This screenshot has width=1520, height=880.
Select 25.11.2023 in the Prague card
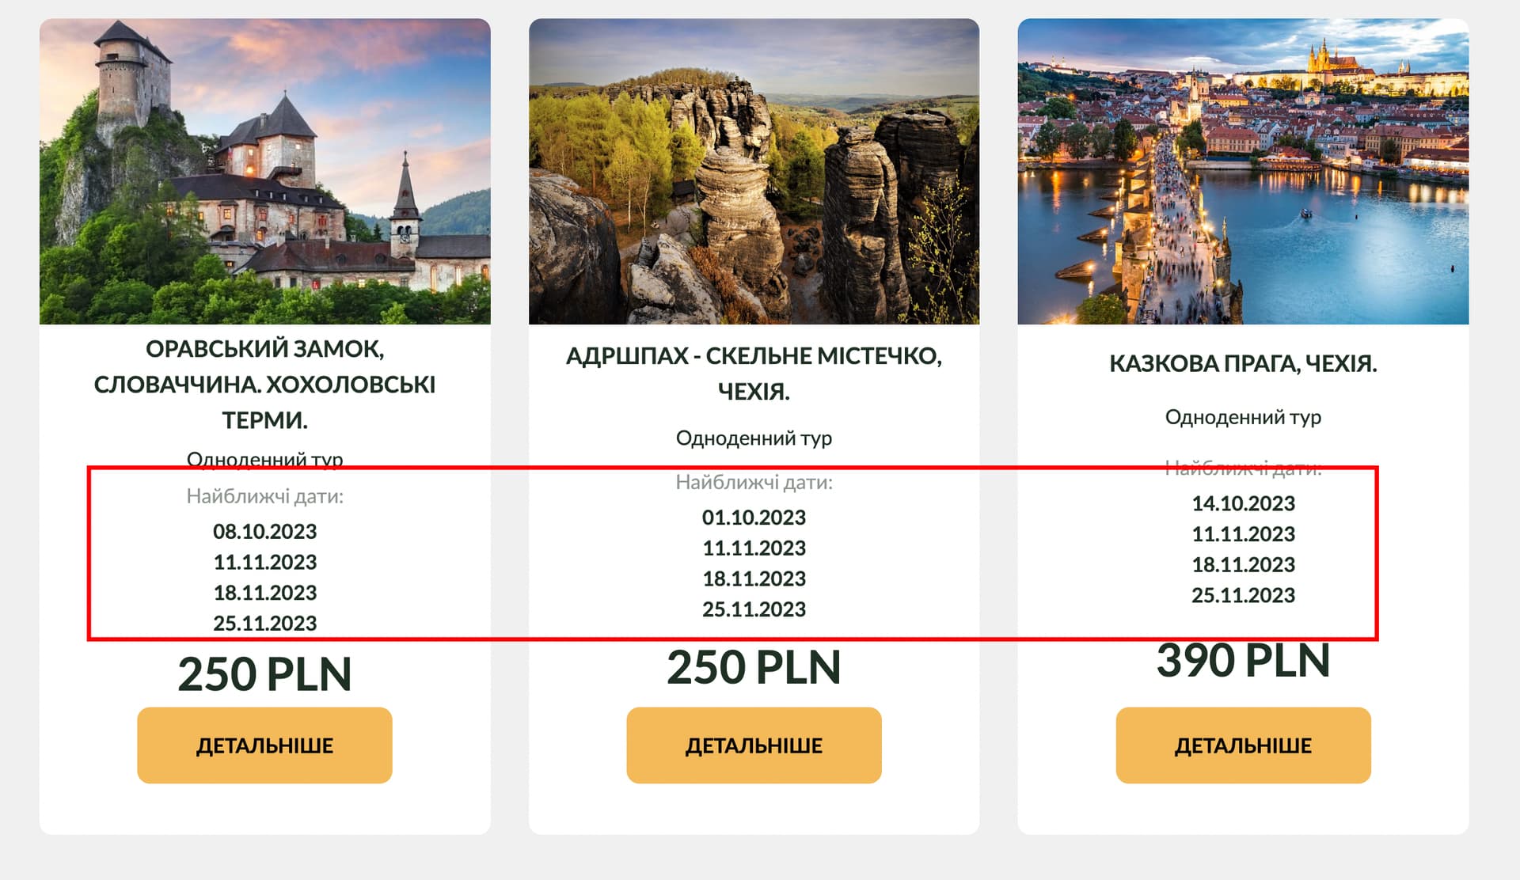[x=1243, y=594]
